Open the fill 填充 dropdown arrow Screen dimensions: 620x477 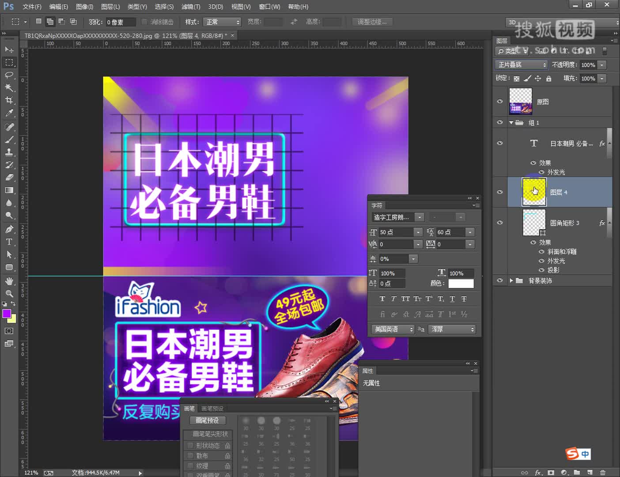602,79
